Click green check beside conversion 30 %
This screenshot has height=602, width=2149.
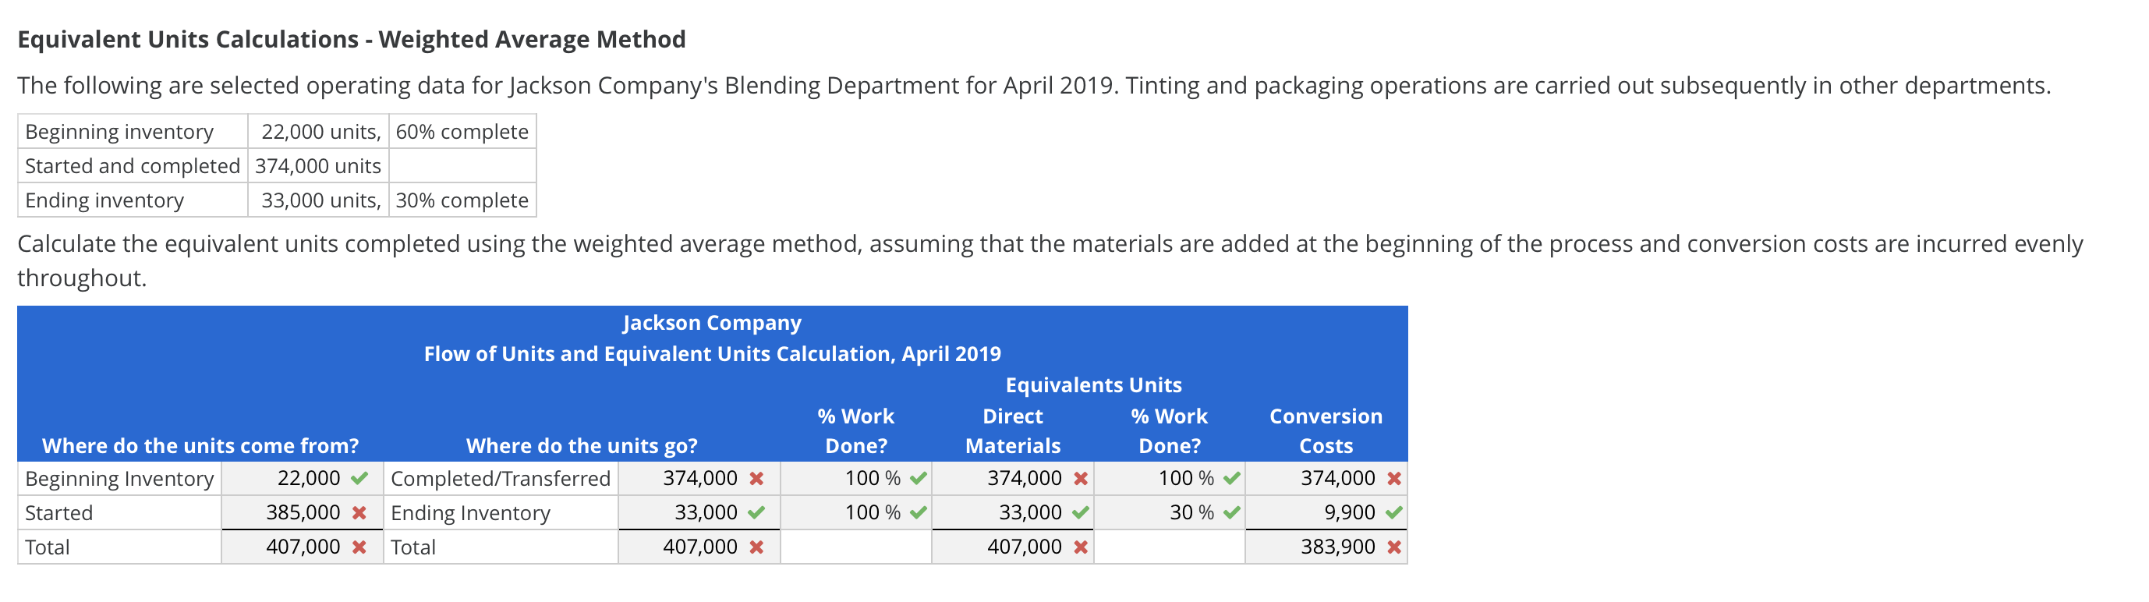point(1232,513)
